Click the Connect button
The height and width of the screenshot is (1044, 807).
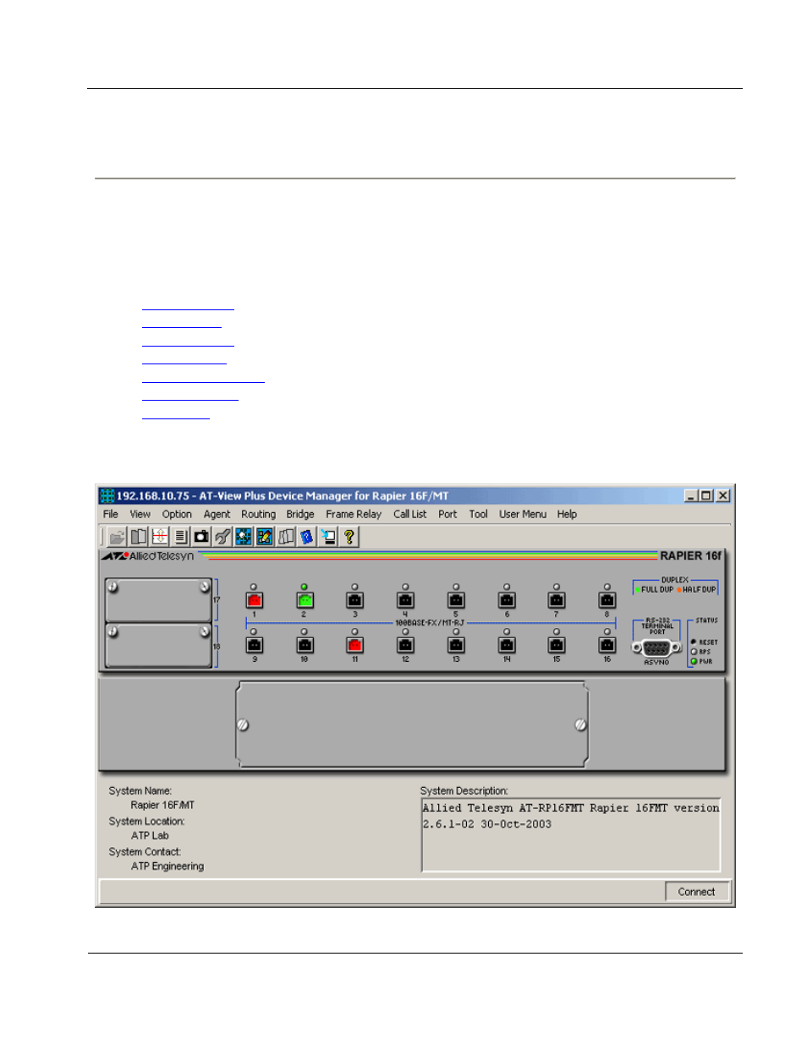(x=697, y=892)
